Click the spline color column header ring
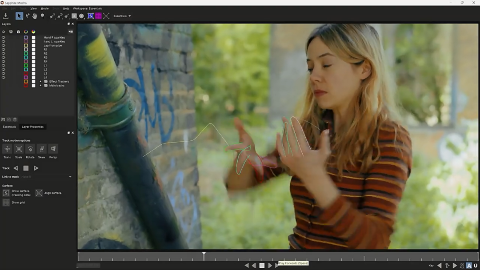480x270 pixels. pyautogui.click(x=26, y=32)
